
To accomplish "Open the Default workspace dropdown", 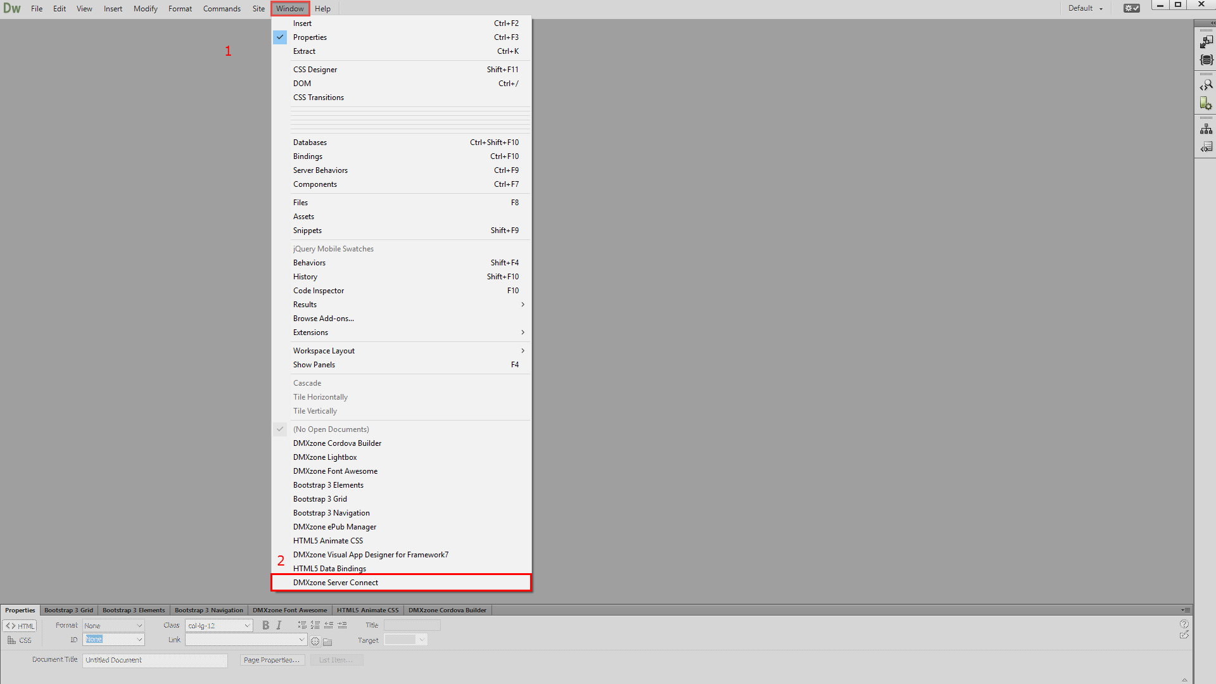I will [x=1086, y=8].
